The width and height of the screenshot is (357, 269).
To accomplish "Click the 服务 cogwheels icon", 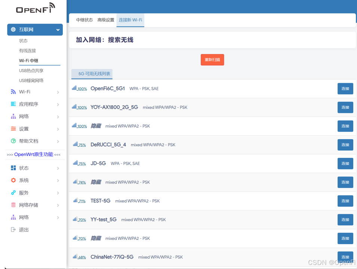I will coord(13,193).
